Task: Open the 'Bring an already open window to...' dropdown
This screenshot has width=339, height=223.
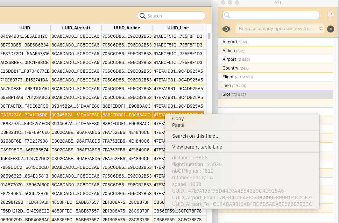Action: (x=280, y=29)
